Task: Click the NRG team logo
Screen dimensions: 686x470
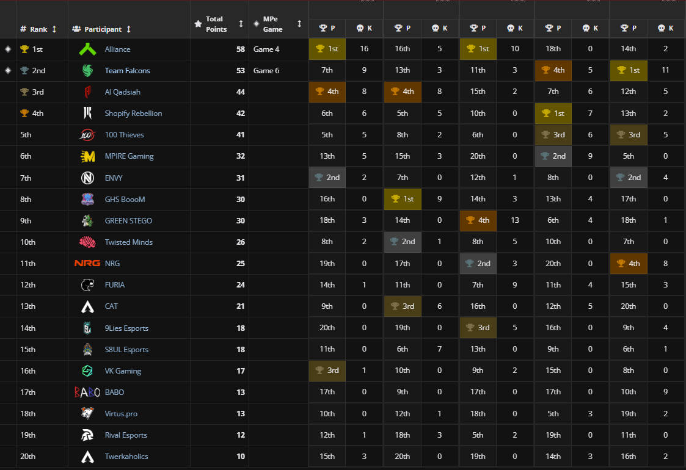Action: coord(87,263)
